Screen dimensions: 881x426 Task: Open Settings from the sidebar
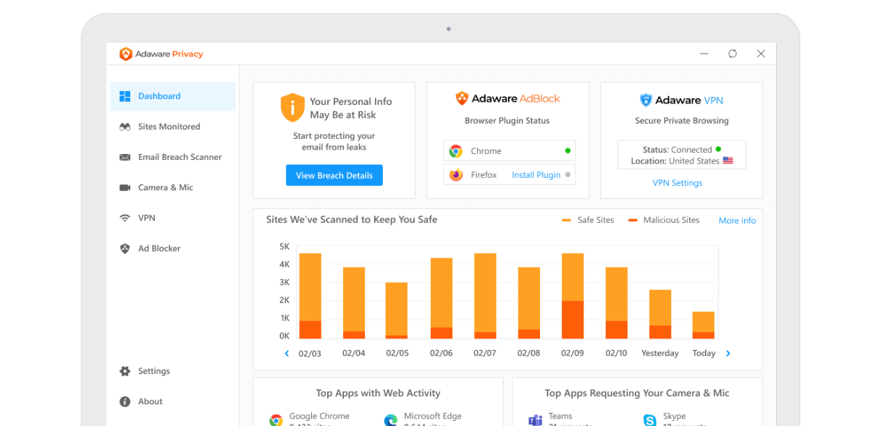[153, 371]
